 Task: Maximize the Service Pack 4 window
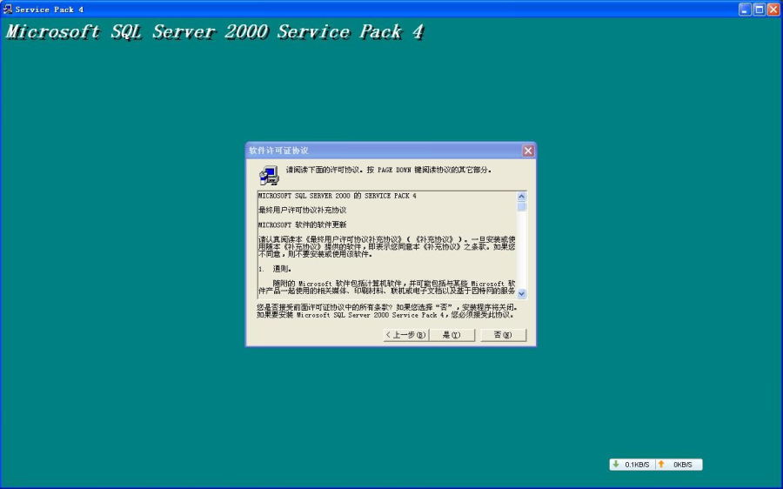click(x=759, y=9)
